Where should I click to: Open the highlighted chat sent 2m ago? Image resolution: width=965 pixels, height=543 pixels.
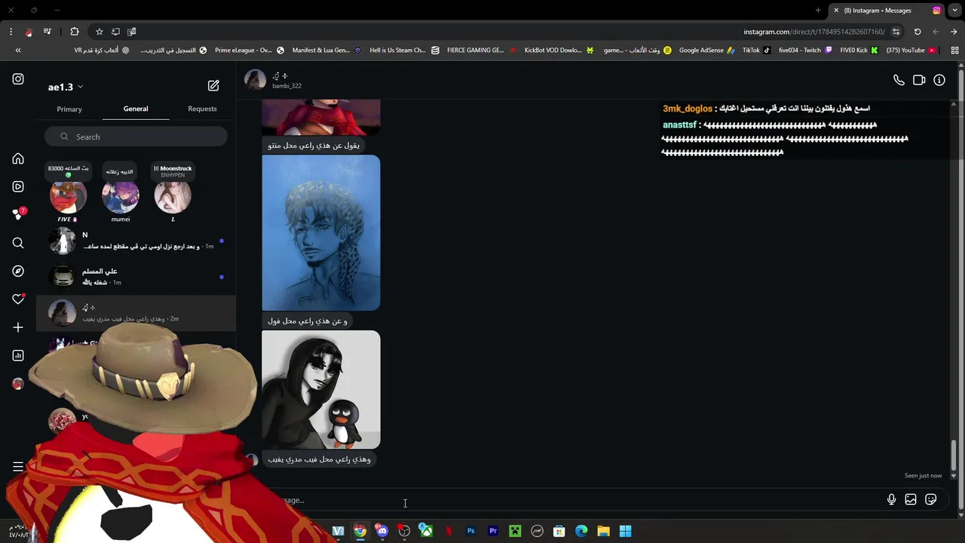(136, 313)
